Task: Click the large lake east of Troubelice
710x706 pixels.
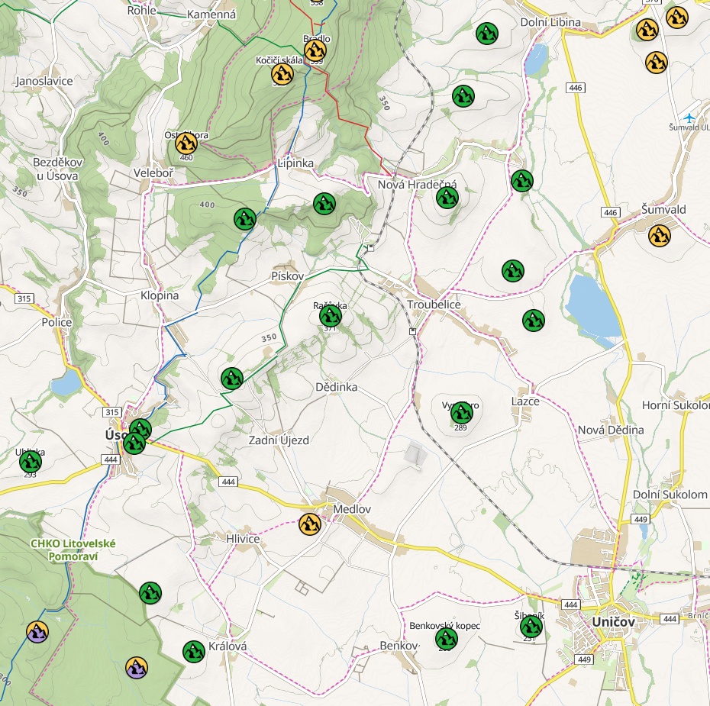Action: (x=592, y=305)
